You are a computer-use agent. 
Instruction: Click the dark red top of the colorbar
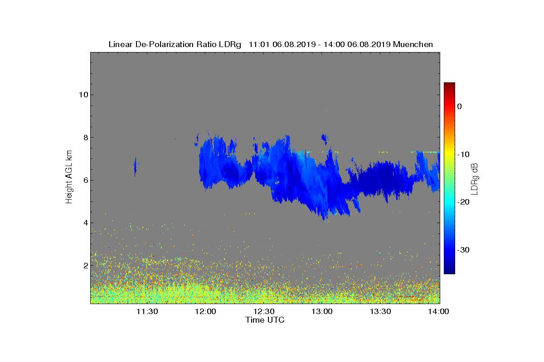point(449,86)
